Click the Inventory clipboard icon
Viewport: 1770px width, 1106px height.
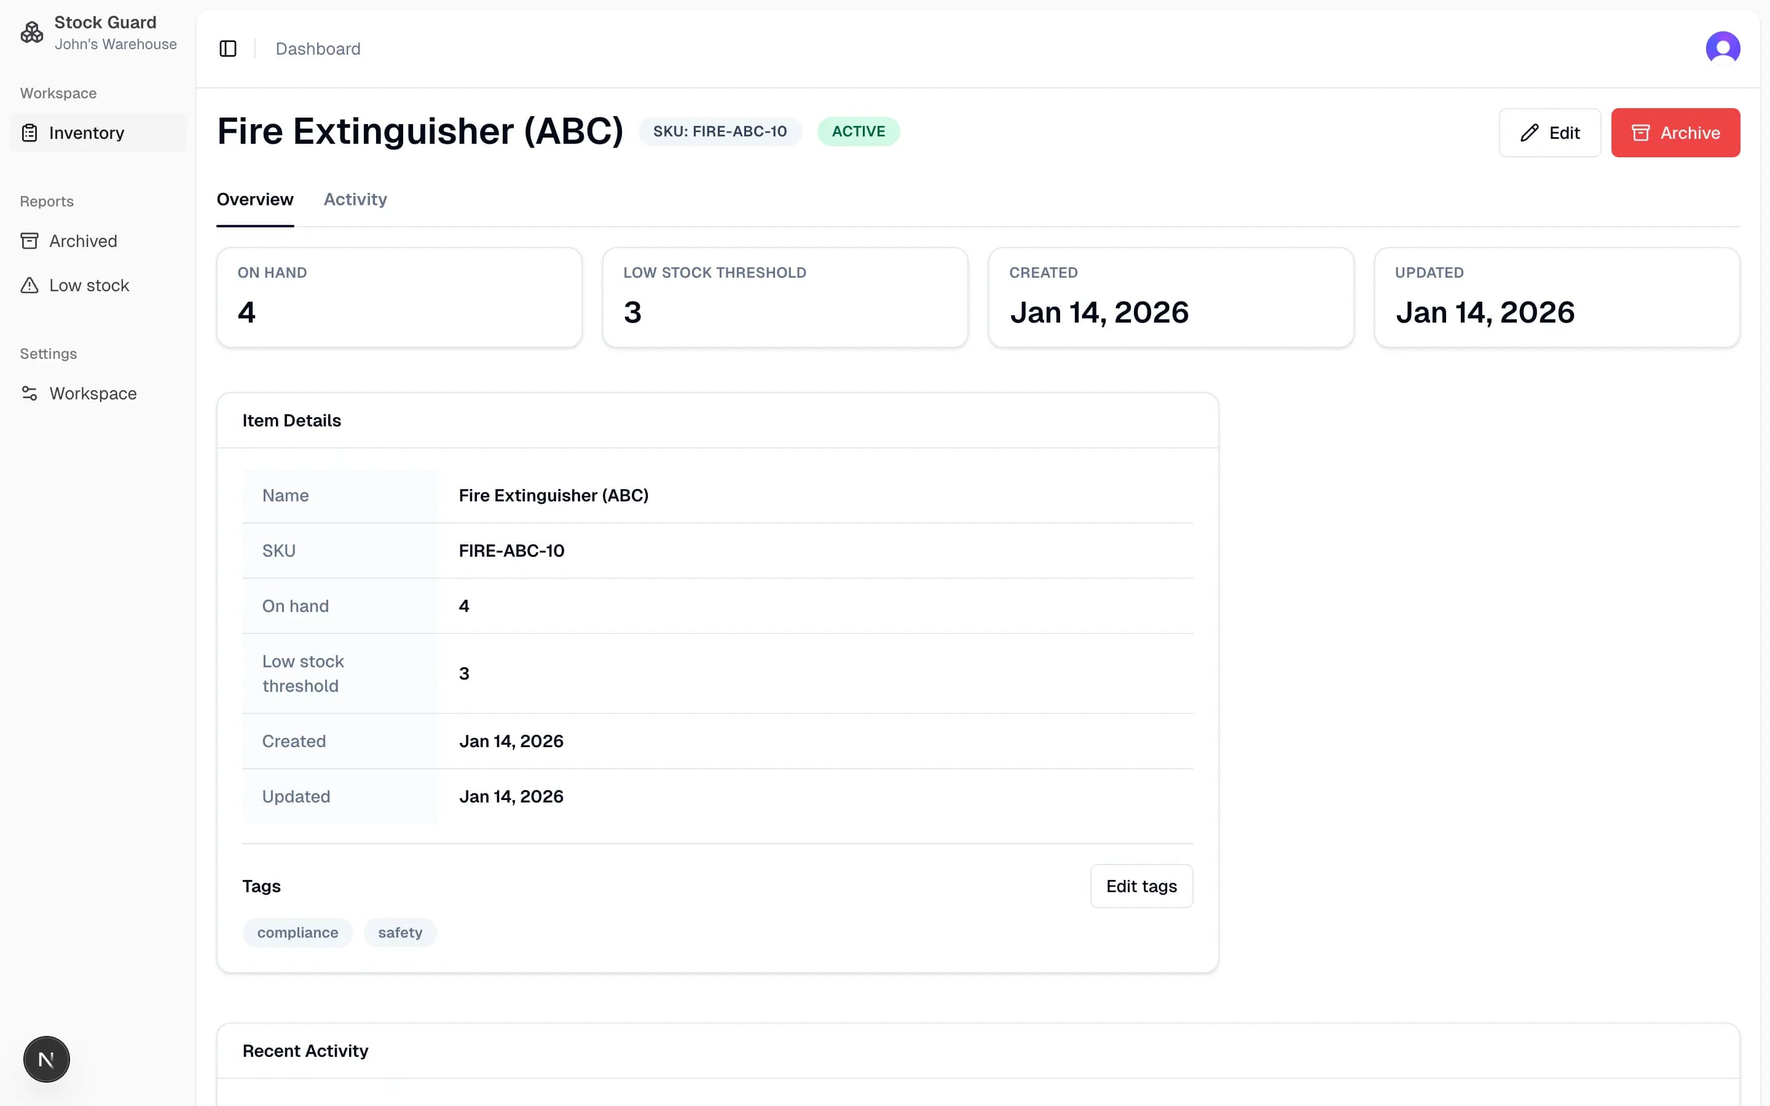(29, 132)
